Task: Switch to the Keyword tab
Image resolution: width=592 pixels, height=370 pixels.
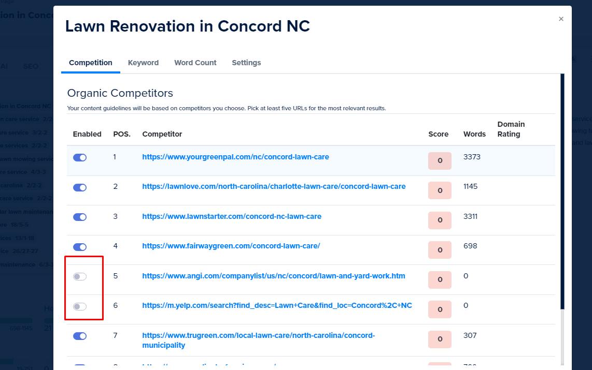Action: pos(143,63)
